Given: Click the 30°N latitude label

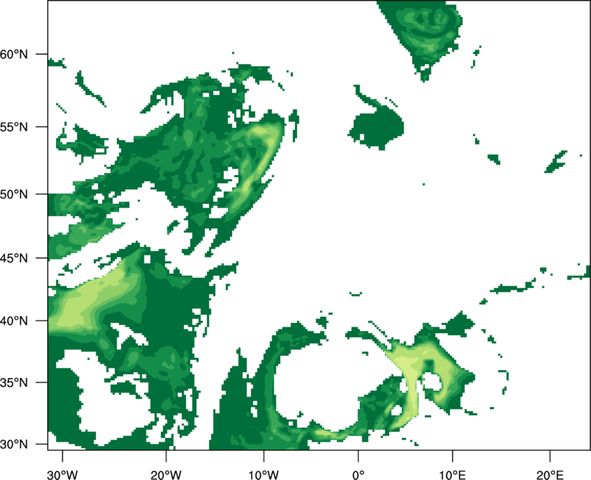Looking at the screenshot, I should [x=14, y=445].
